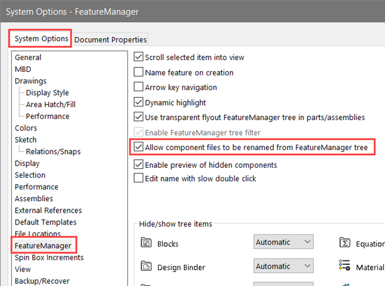
Task: Click the Blocks label
Action: (x=168, y=244)
